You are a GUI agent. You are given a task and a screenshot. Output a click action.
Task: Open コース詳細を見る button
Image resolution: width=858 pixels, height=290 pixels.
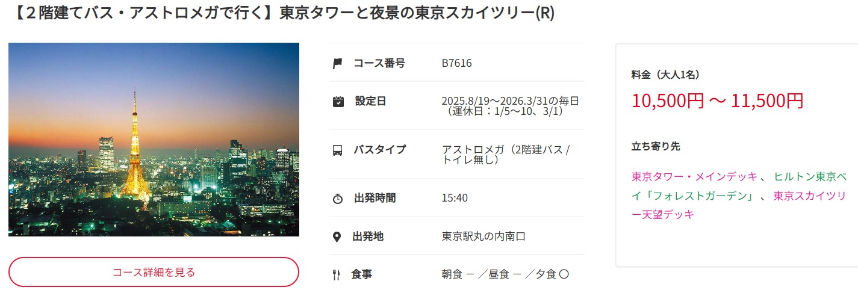coord(154,272)
